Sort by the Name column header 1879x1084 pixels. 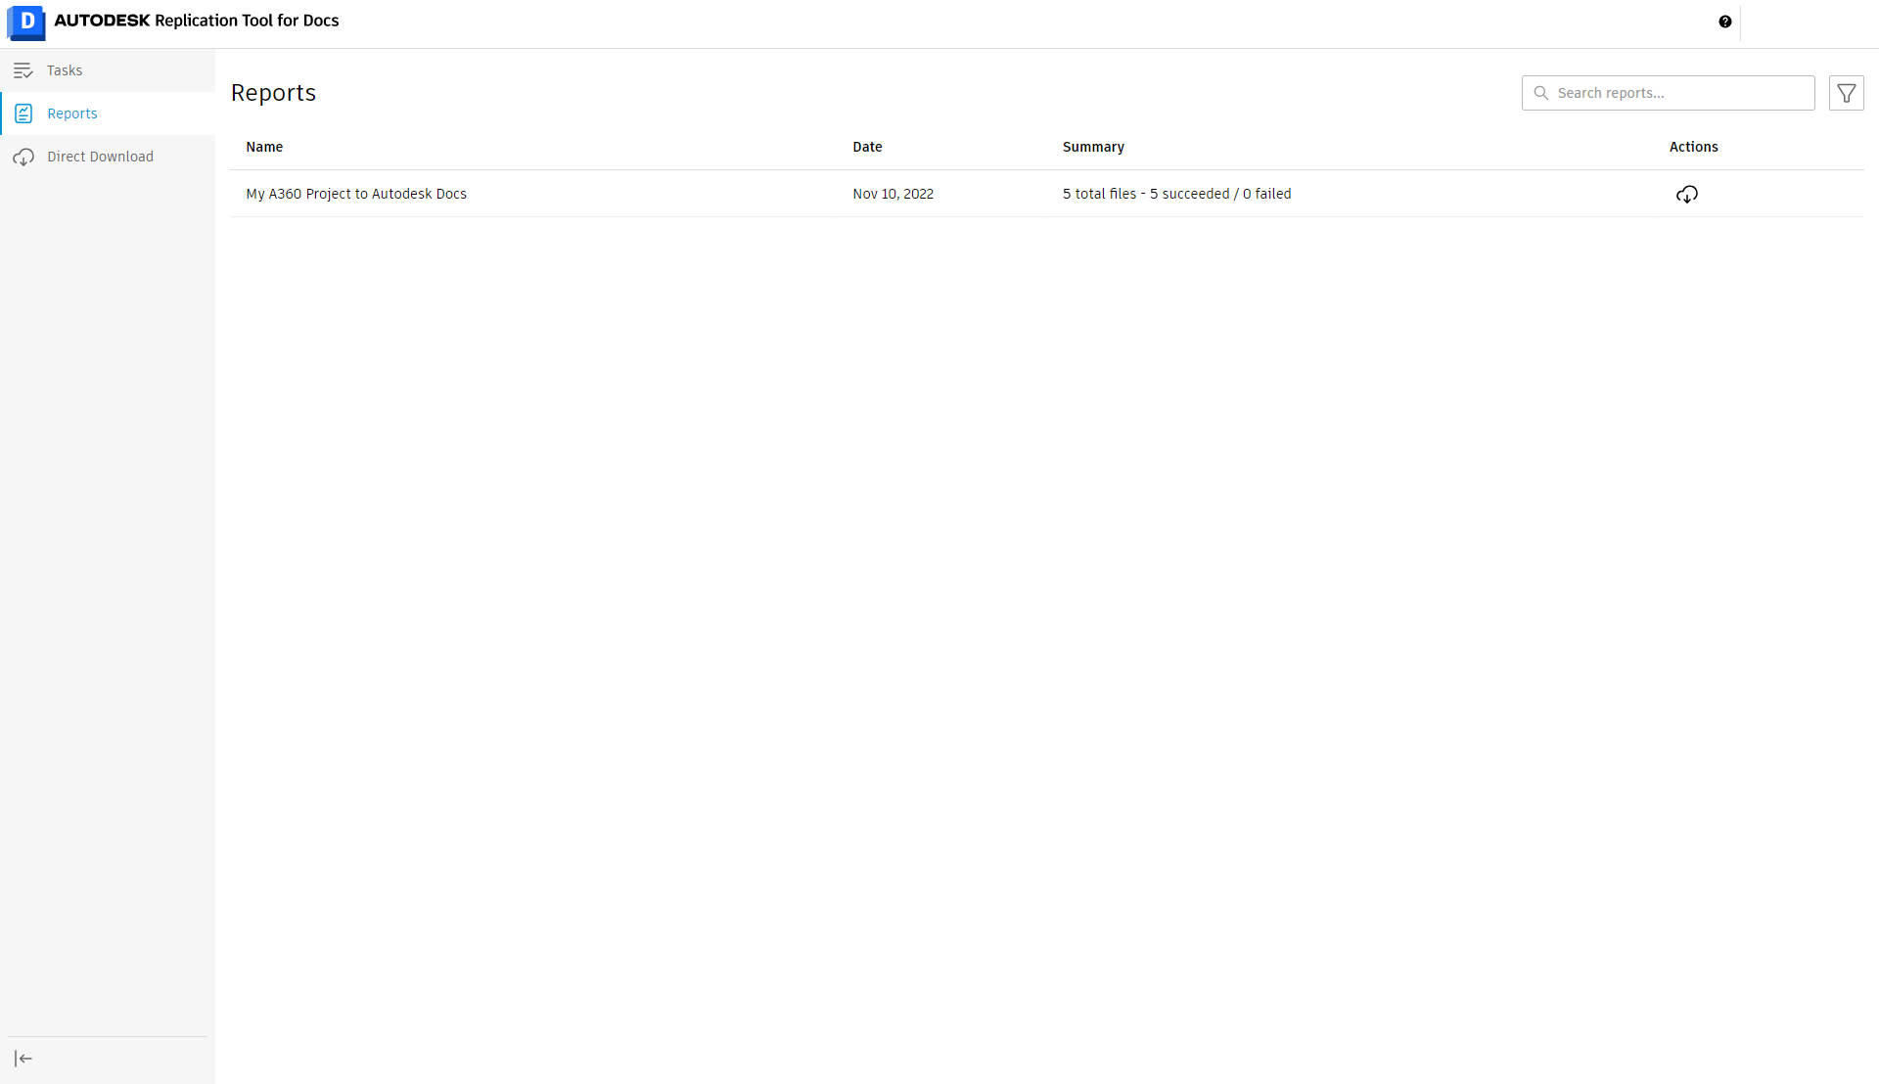[x=264, y=147]
